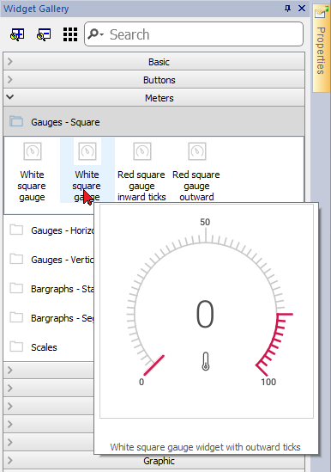Select the Red square gauge outward widget
The height and width of the screenshot is (472, 331).
coord(196,170)
